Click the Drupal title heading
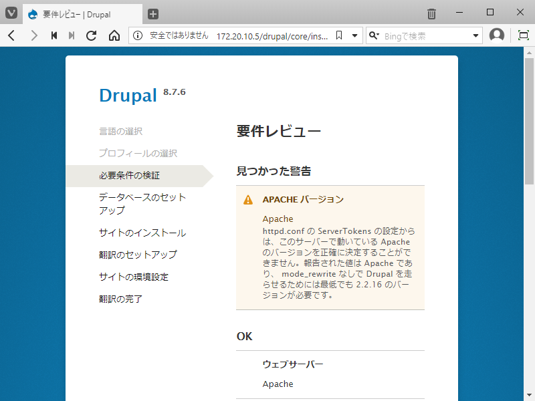This screenshot has height=401, width=535. [x=128, y=95]
